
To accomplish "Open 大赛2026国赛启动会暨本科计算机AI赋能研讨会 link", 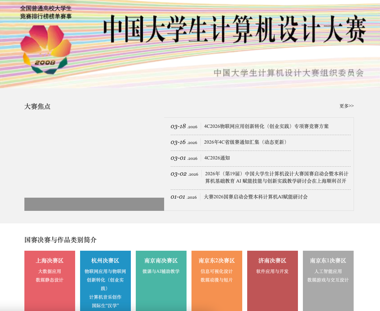I will (255, 197).
